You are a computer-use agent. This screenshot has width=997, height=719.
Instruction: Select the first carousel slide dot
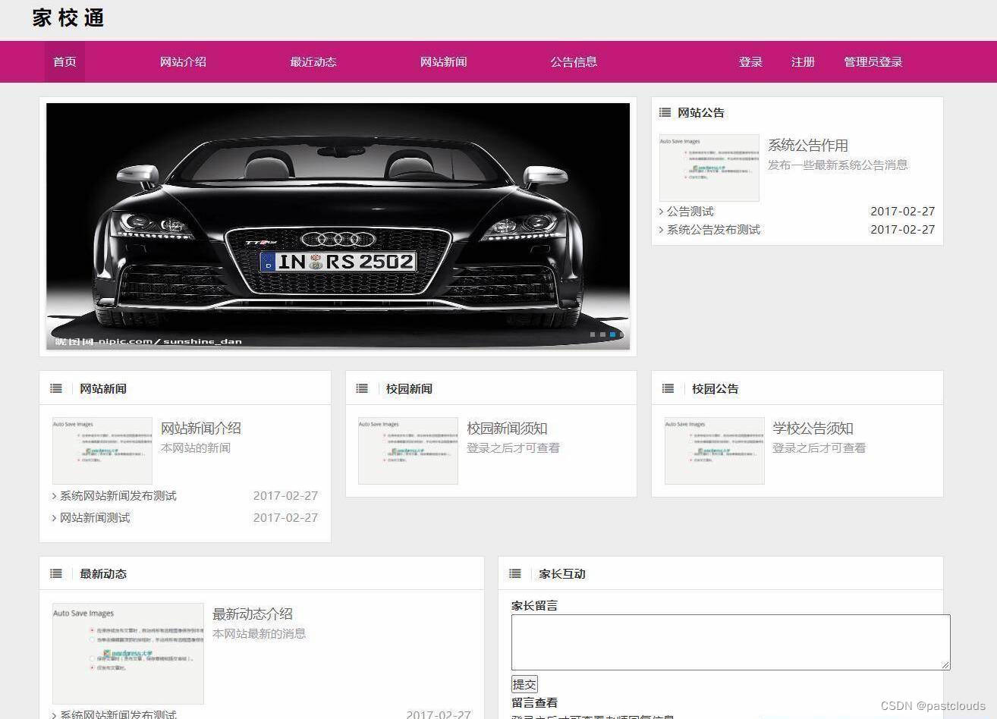pos(594,334)
